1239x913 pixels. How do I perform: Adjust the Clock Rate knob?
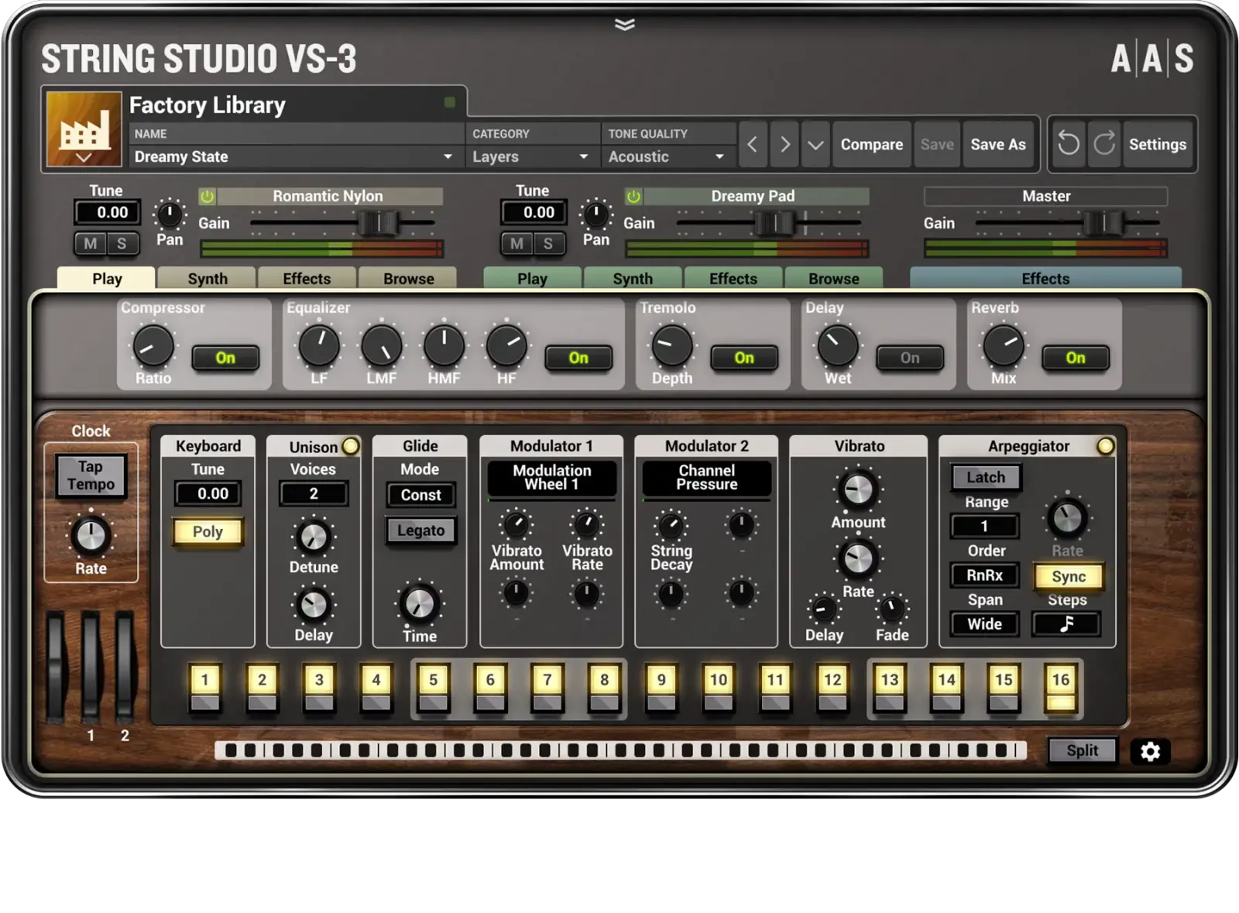91,536
